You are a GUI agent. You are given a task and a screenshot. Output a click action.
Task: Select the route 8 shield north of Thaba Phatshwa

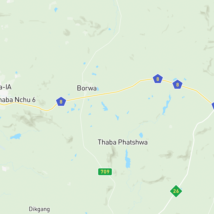[158, 79]
